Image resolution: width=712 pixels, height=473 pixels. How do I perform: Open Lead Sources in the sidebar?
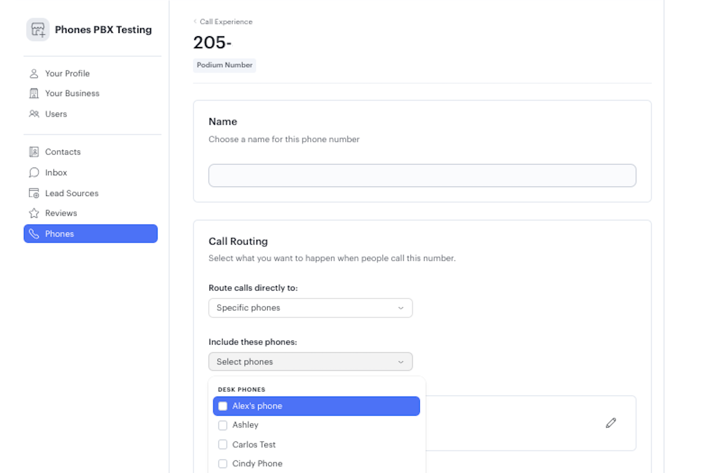pyautogui.click(x=71, y=194)
